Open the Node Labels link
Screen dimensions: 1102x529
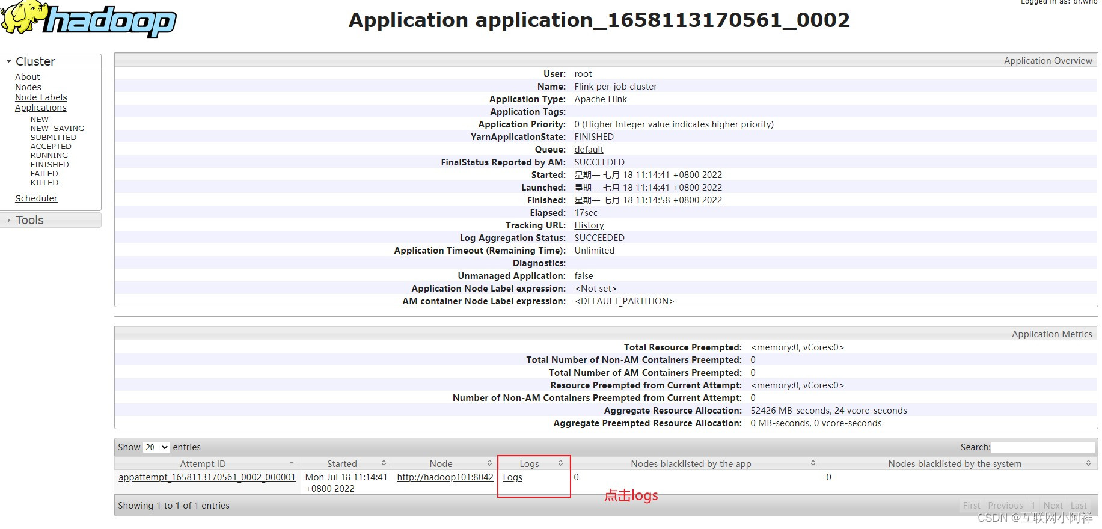(x=41, y=97)
